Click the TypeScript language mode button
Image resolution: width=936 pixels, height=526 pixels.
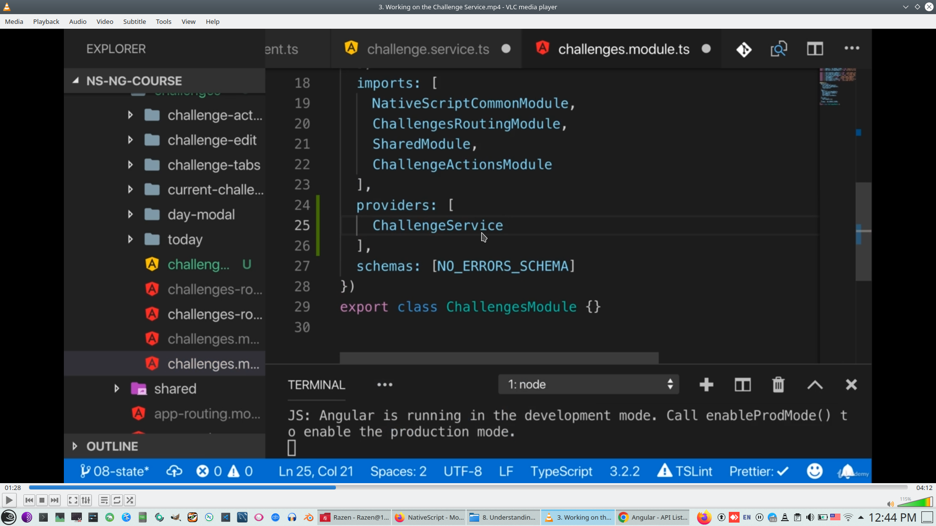[x=561, y=471]
